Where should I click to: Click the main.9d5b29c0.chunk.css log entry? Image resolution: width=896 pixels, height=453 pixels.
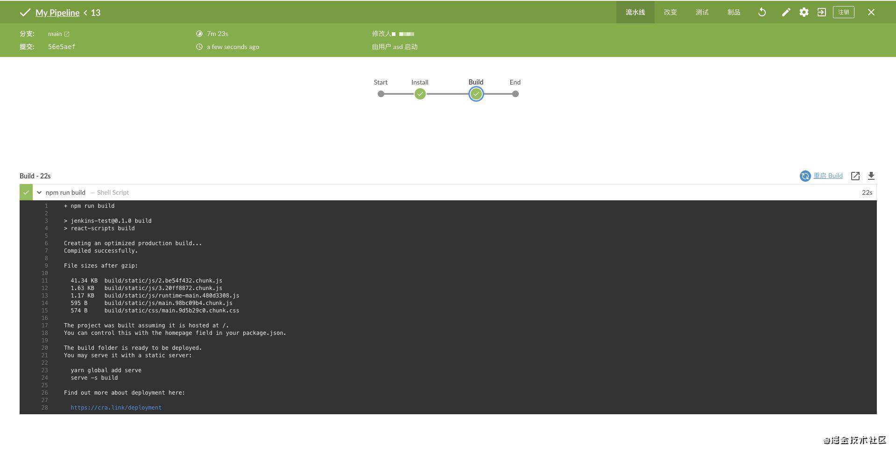coord(172,311)
